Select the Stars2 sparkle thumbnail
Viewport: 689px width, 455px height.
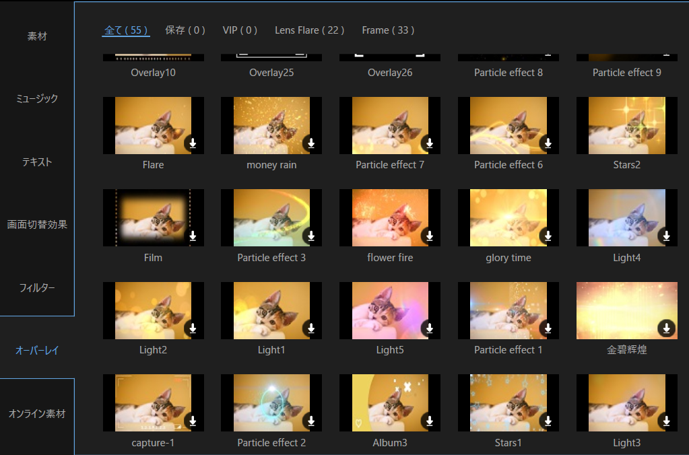click(x=626, y=126)
